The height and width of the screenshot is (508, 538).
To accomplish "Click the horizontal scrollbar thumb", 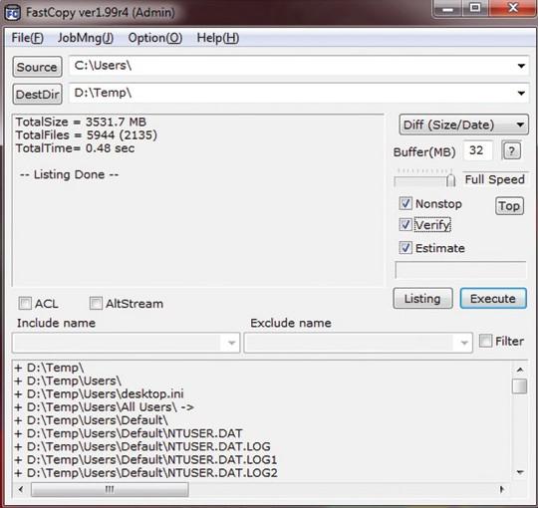I will pyautogui.click(x=110, y=489).
